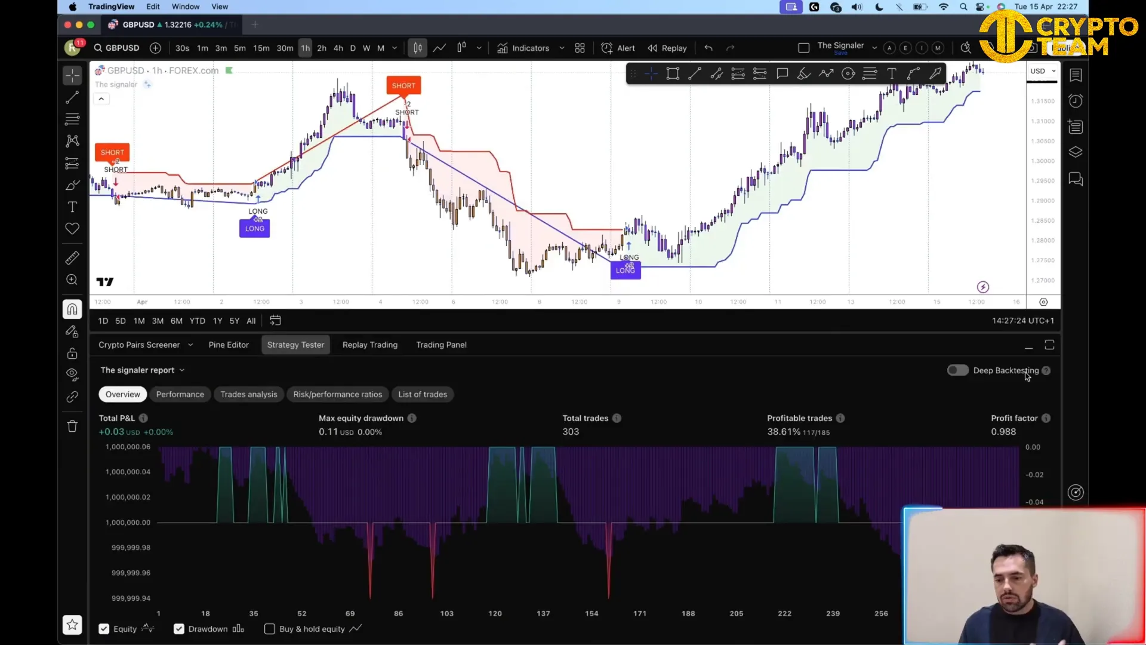Select the trend line drawing tool
The width and height of the screenshot is (1146, 645).
pyautogui.click(x=72, y=97)
